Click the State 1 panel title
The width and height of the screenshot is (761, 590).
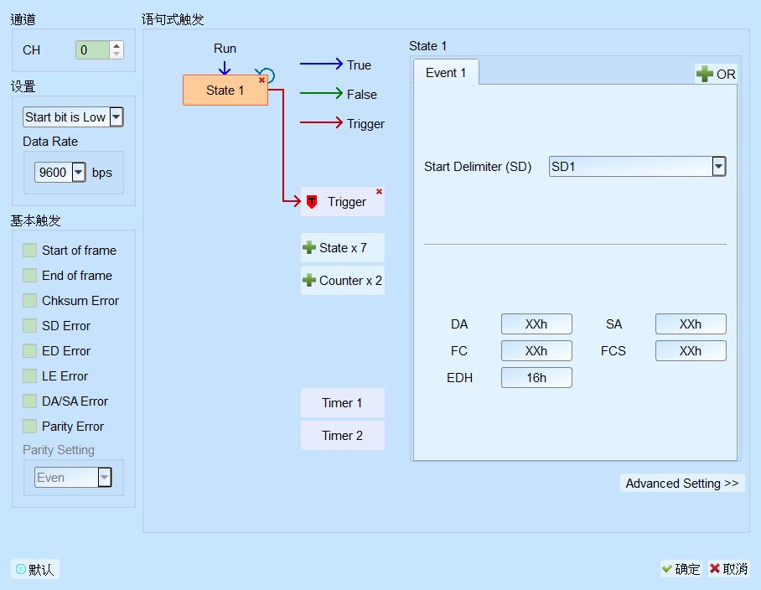tap(427, 46)
